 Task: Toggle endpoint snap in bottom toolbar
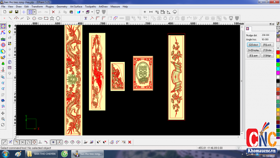click(4, 142)
